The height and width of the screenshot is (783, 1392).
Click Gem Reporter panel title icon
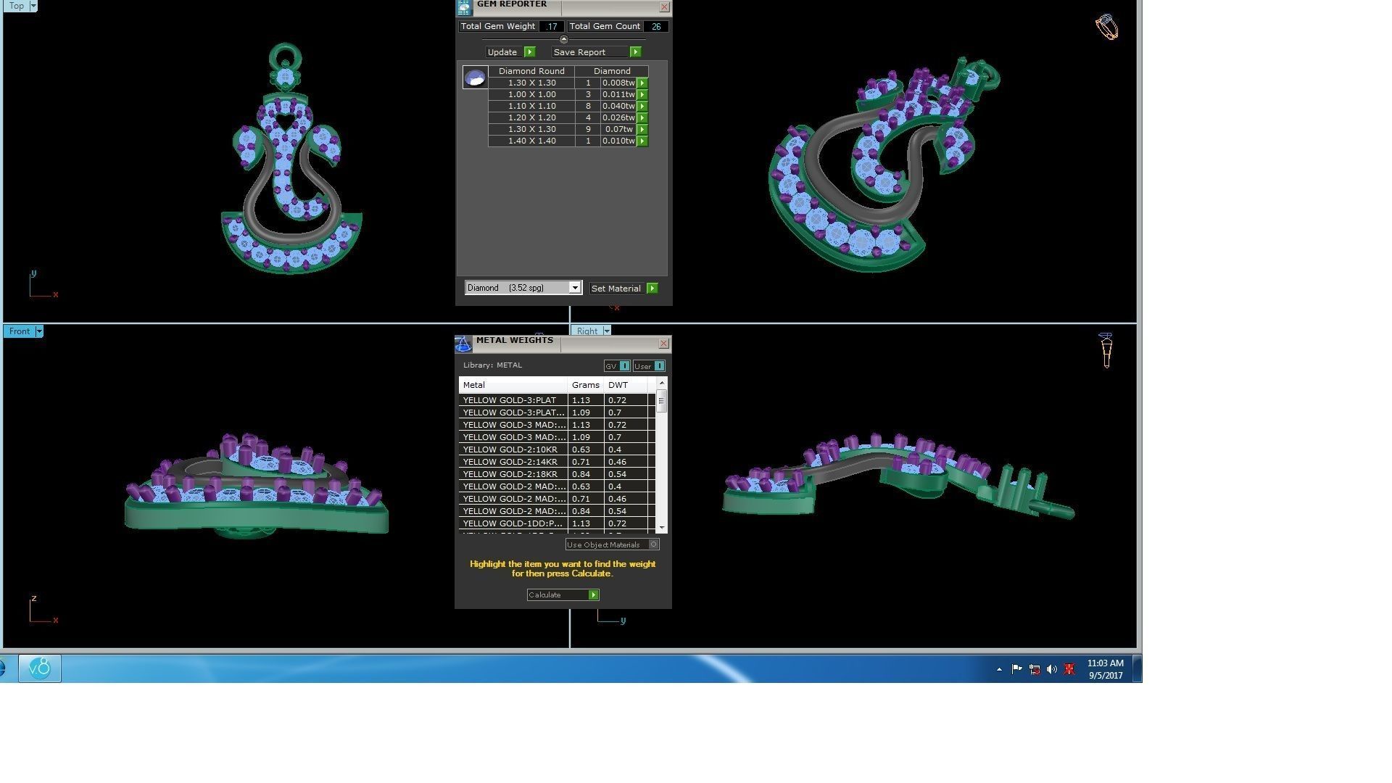click(x=464, y=7)
